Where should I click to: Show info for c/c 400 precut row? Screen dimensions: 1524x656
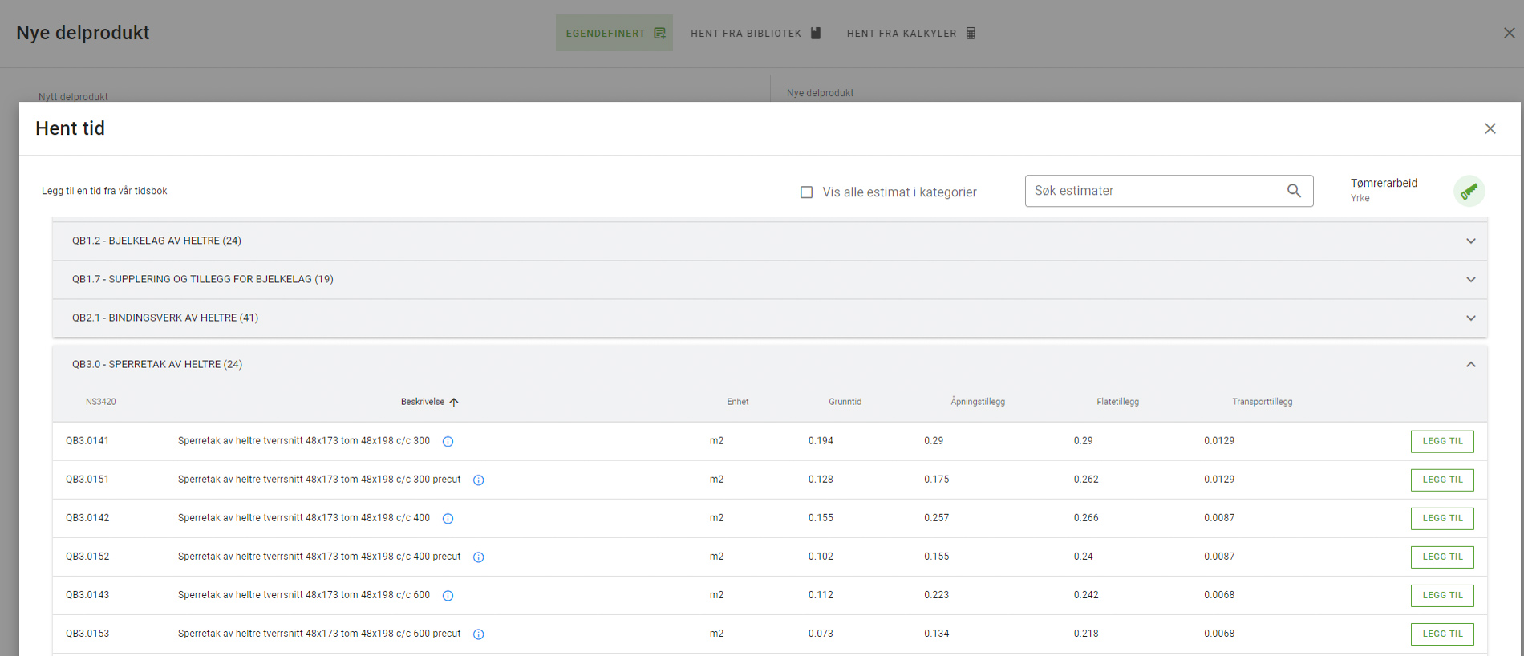(x=479, y=557)
